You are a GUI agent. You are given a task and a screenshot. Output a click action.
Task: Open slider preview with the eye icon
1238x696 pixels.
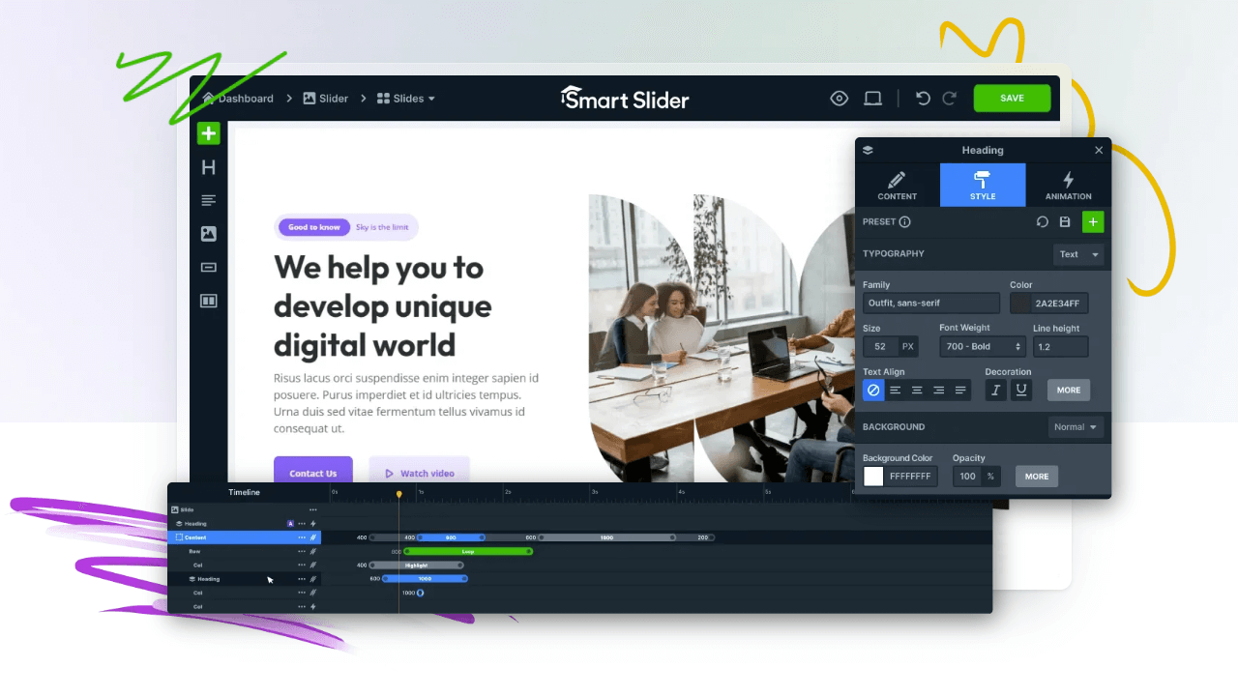(x=840, y=98)
